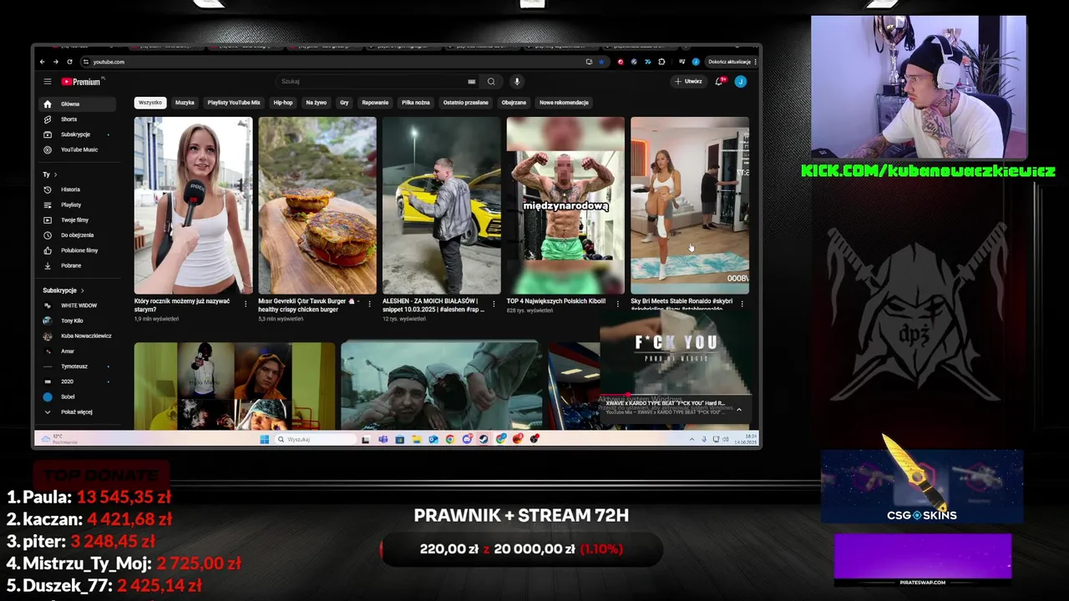Select the Hip-hop filter chip
Image resolution: width=1069 pixels, height=601 pixels.
click(283, 103)
